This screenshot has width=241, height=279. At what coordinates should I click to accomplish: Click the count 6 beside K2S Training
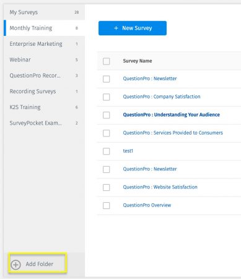tap(77, 107)
